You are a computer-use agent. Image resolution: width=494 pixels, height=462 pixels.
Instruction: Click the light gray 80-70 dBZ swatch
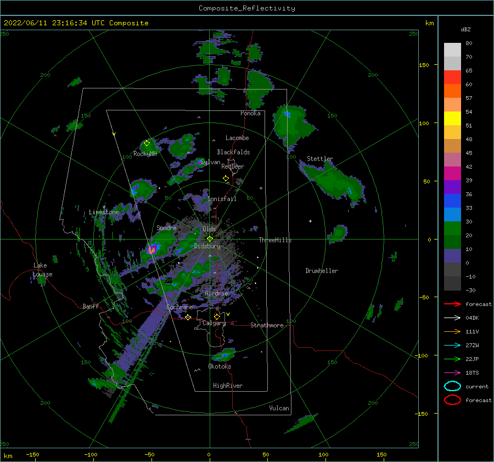[x=452, y=50]
